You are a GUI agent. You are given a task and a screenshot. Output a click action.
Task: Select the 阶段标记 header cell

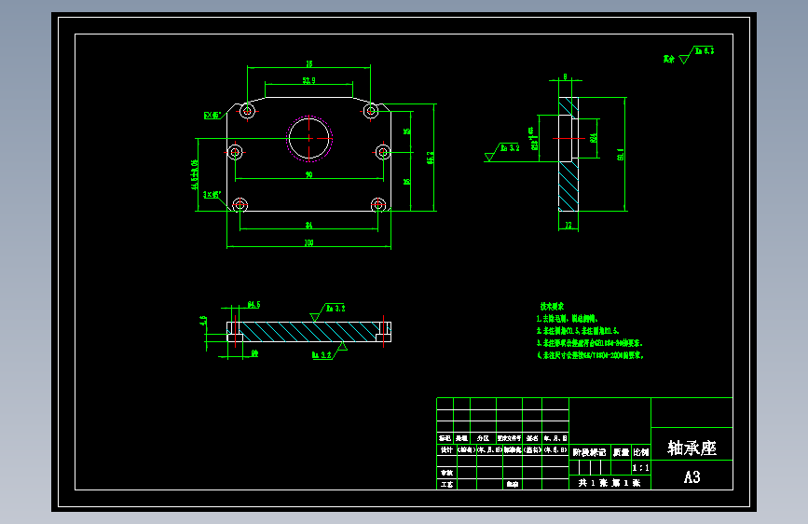[x=590, y=452]
